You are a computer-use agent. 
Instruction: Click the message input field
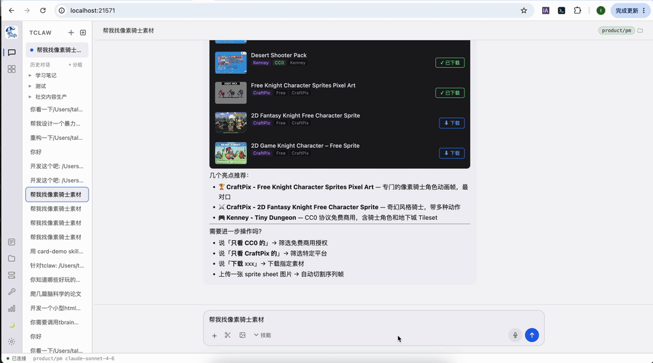pyautogui.click(x=373, y=320)
